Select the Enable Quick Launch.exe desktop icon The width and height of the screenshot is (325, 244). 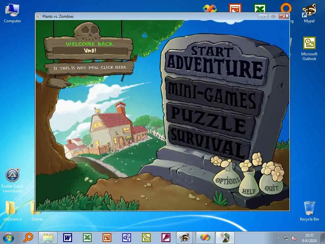(12, 180)
